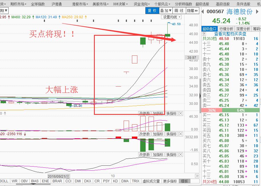Image resolution: width=261 pixels, height=186 pixels.
Task: Enable the BIAS indicator
Action: pyautogui.click(x=35, y=181)
